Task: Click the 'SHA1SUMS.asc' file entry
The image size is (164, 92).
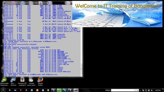Action: click(63, 56)
